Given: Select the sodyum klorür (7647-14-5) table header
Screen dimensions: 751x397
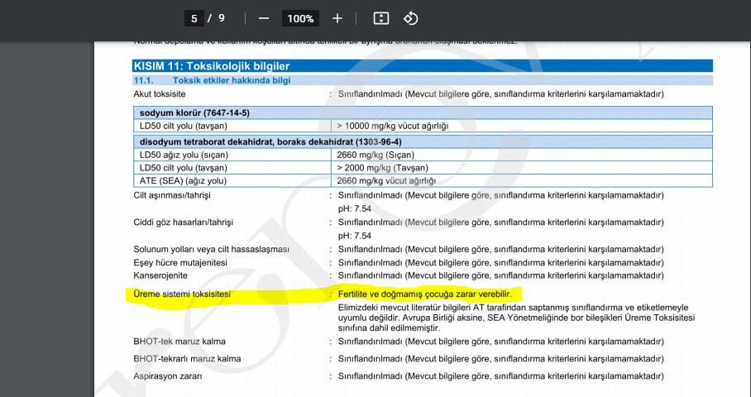Looking at the screenshot, I should 195,112.
